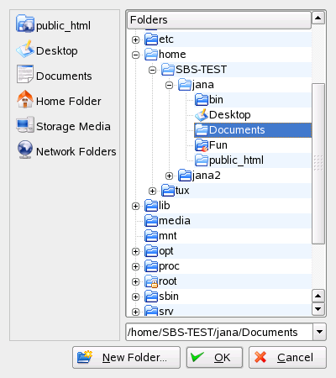Select the bin folder label
This screenshot has width=336, height=378.
coord(216,100)
